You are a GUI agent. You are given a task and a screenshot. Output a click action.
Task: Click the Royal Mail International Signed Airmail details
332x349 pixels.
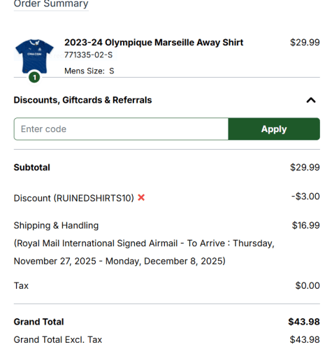(144, 252)
